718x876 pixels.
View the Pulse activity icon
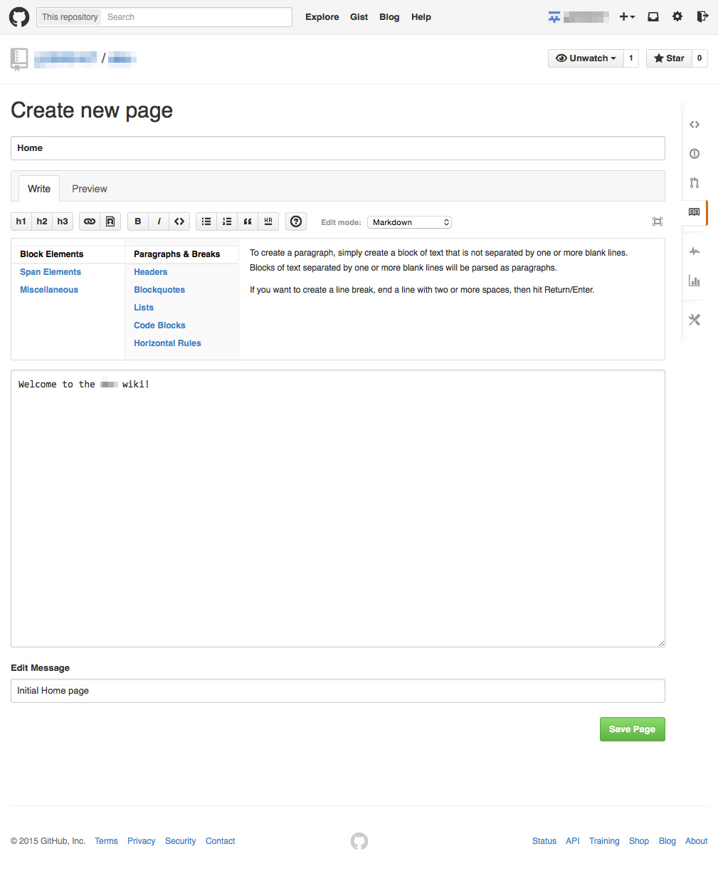click(694, 251)
